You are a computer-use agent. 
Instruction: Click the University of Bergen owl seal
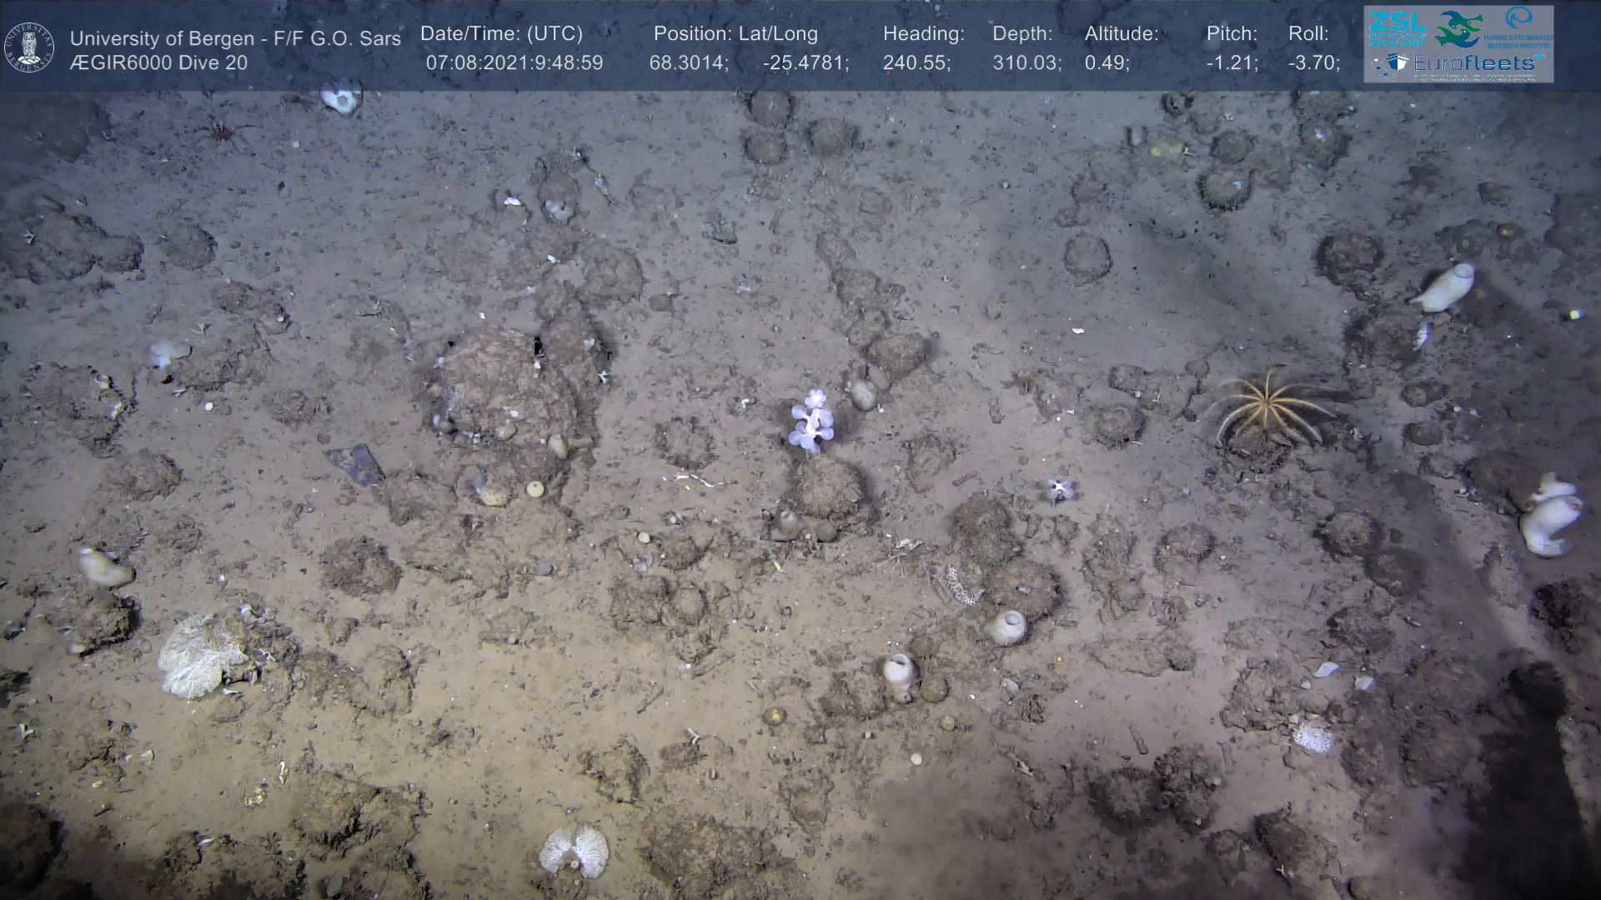pyautogui.click(x=29, y=47)
